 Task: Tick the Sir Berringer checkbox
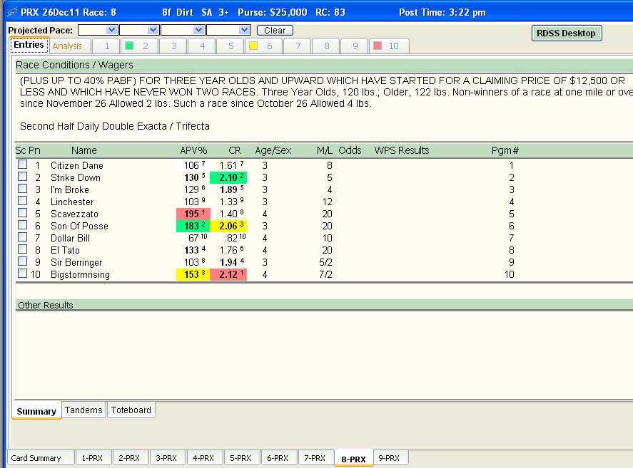point(23,261)
